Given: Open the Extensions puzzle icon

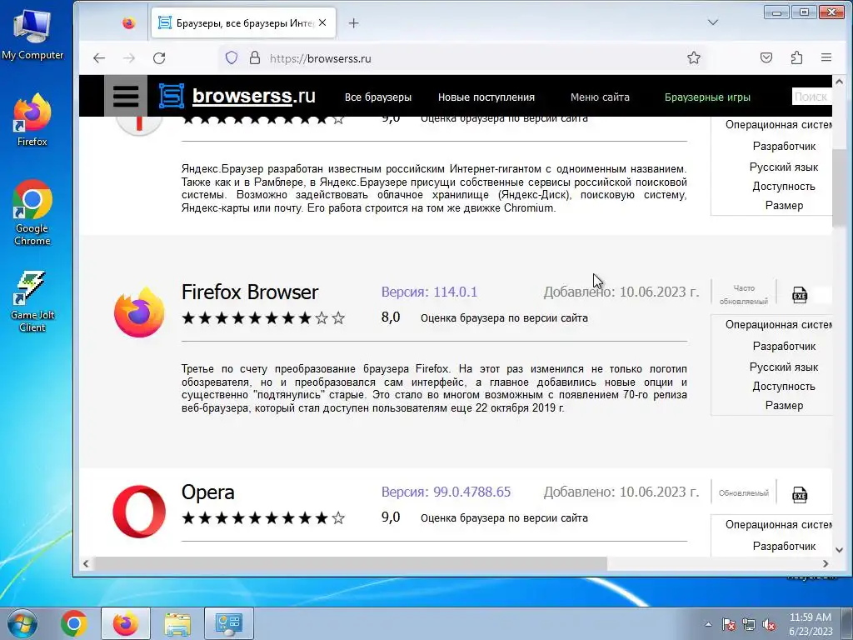Looking at the screenshot, I should (796, 57).
